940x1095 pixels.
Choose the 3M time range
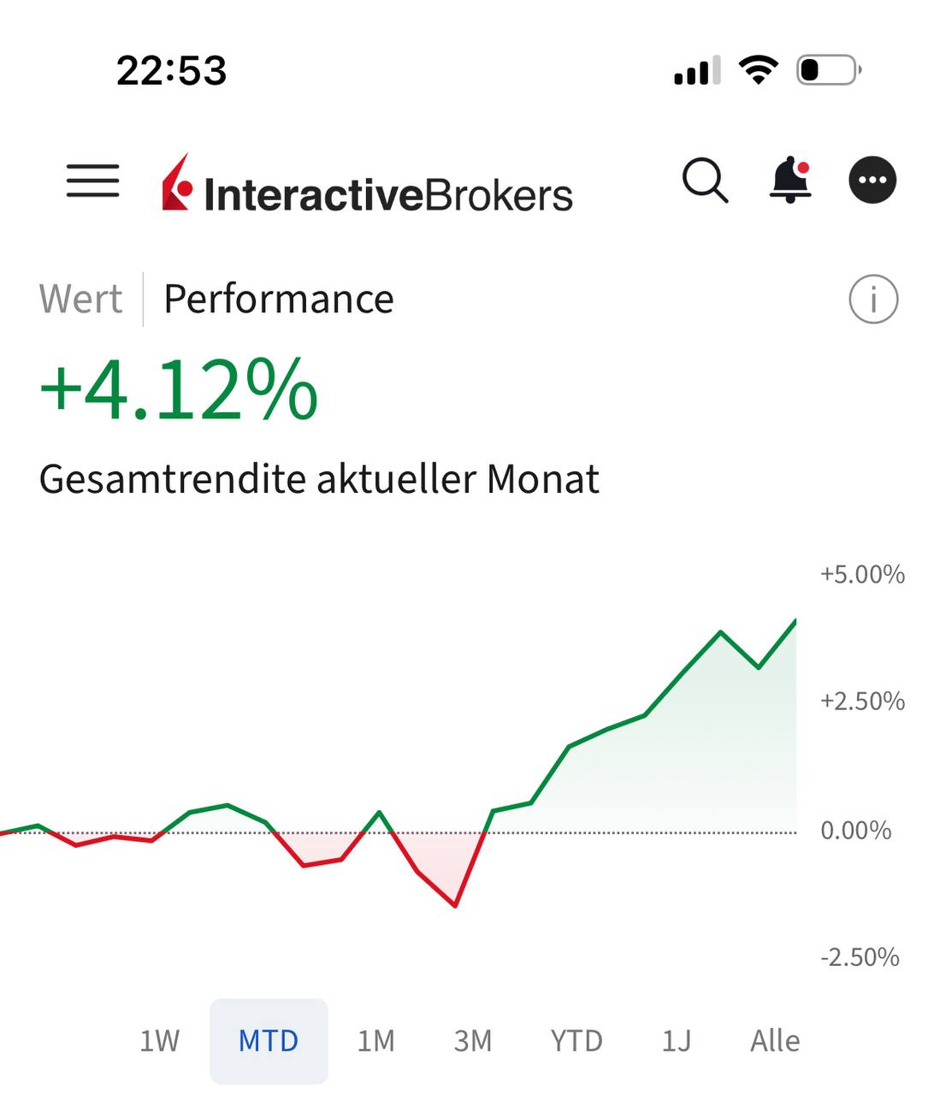(x=473, y=1041)
